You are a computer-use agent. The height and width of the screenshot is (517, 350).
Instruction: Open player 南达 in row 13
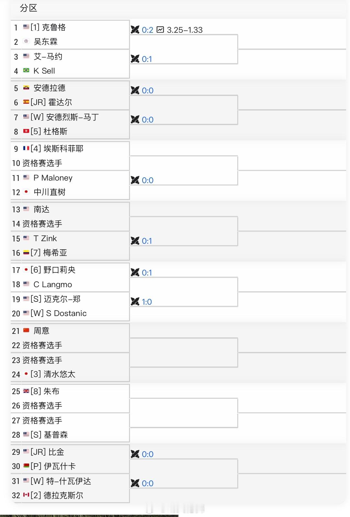pos(41,209)
